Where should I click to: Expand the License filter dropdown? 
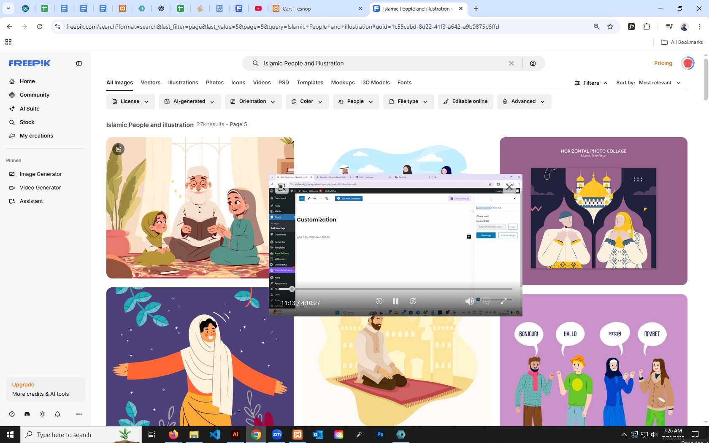click(130, 102)
